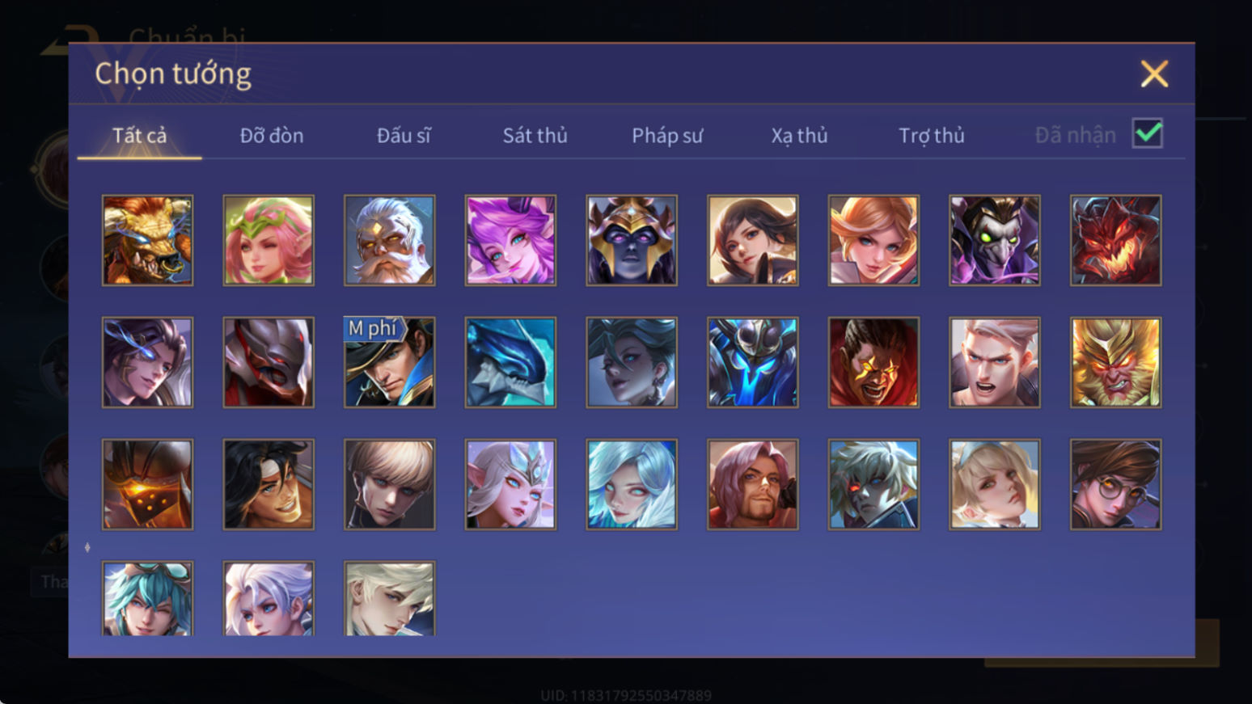Pick the pink-haired elf with leaf crown
The height and width of the screenshot is (704, 1252).
coord(269,240)
